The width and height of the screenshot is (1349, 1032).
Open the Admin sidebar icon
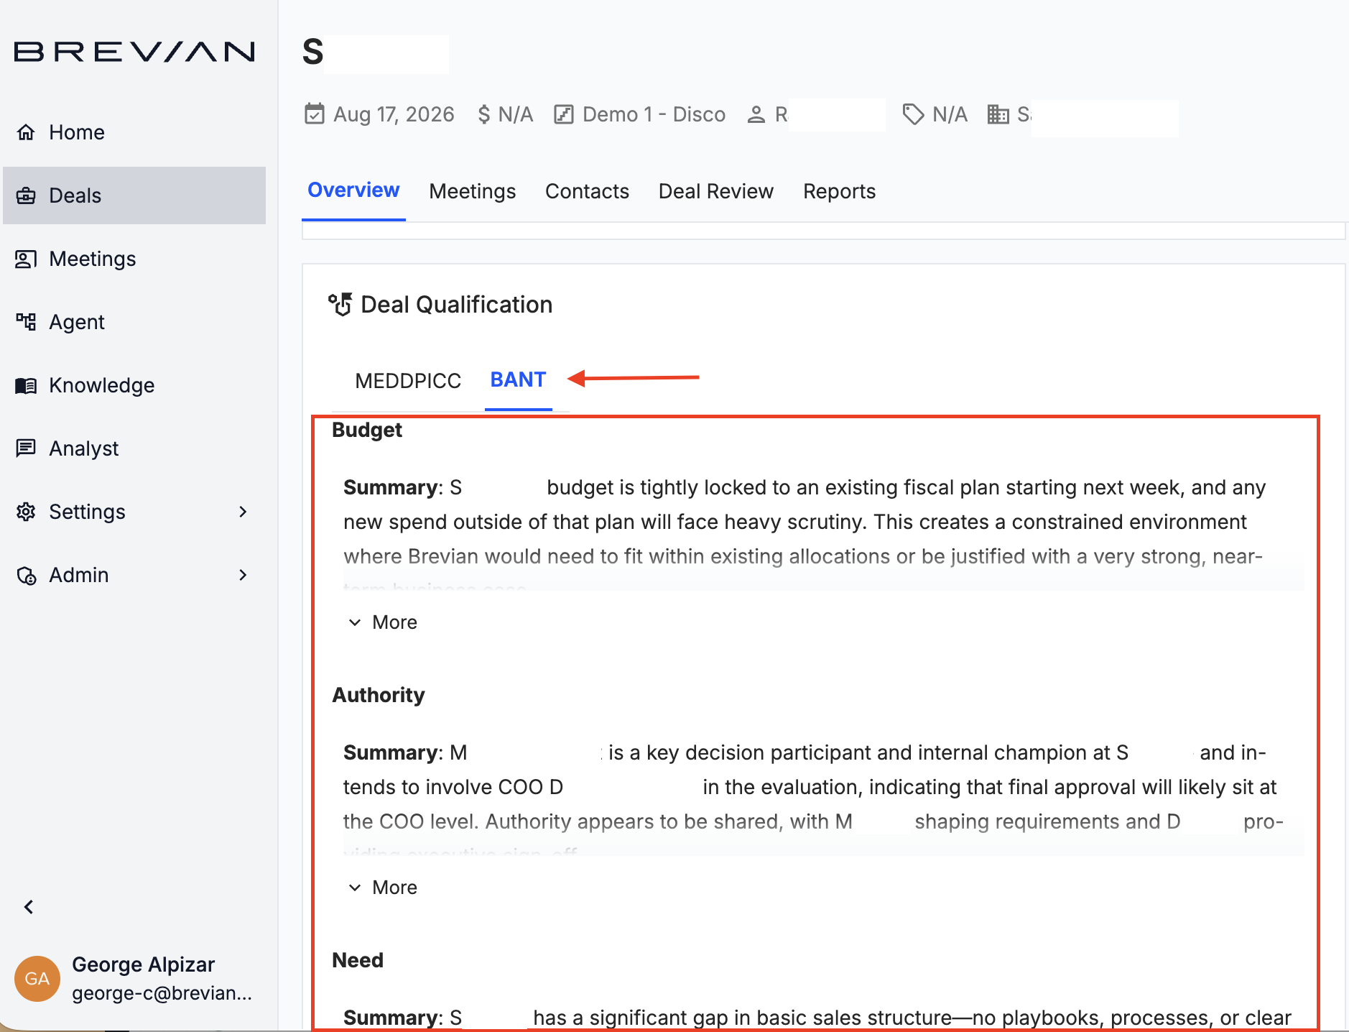coord(26,574)
